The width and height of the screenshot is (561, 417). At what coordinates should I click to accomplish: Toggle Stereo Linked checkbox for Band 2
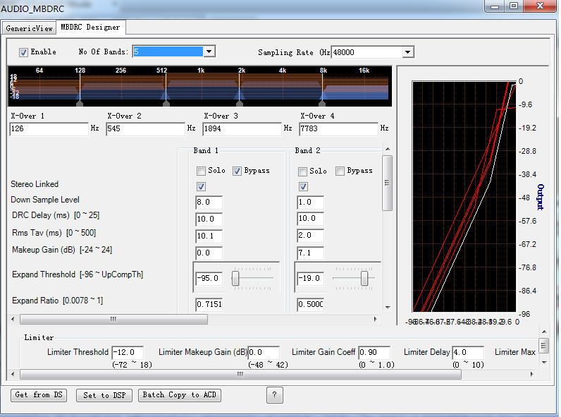(303, 186)
